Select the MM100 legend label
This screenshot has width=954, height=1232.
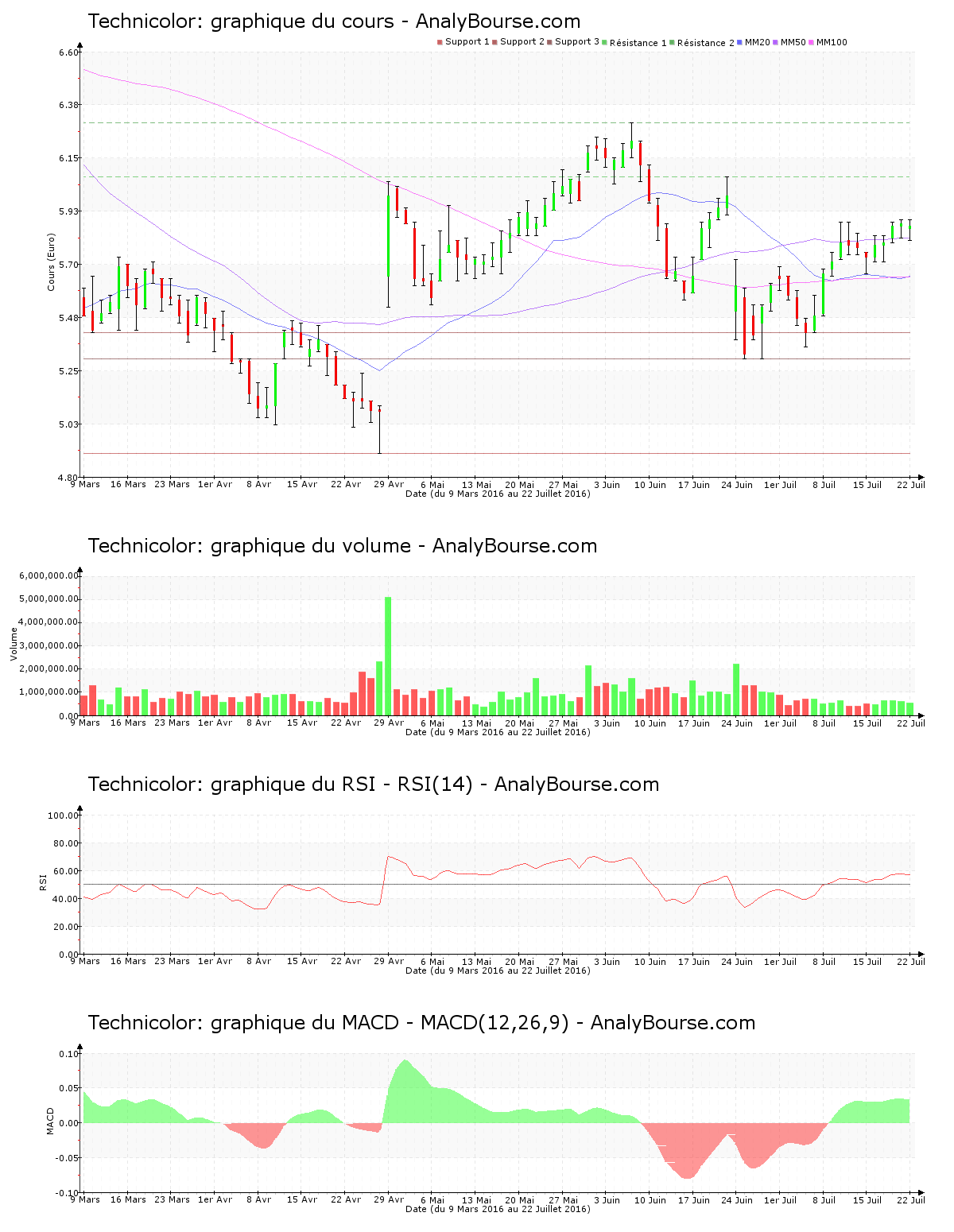point(832,42)
